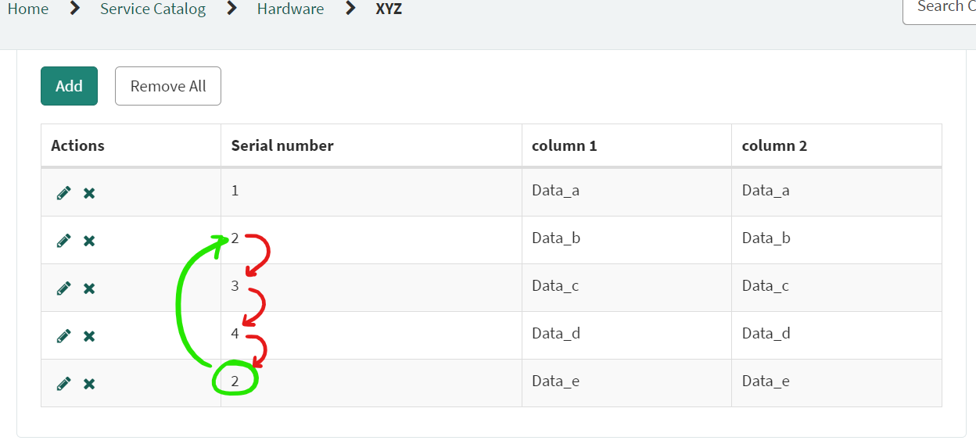Select serial number cell of Data_e row
976x444 pixels.
point(371,383)
